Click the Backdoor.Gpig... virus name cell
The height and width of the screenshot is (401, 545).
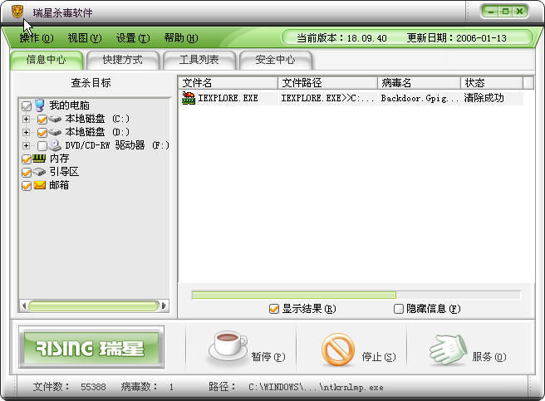pos(420,98)
